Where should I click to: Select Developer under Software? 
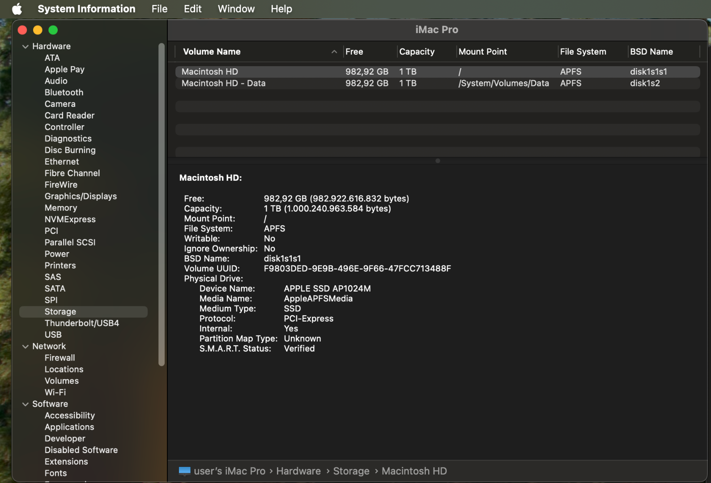65,439
